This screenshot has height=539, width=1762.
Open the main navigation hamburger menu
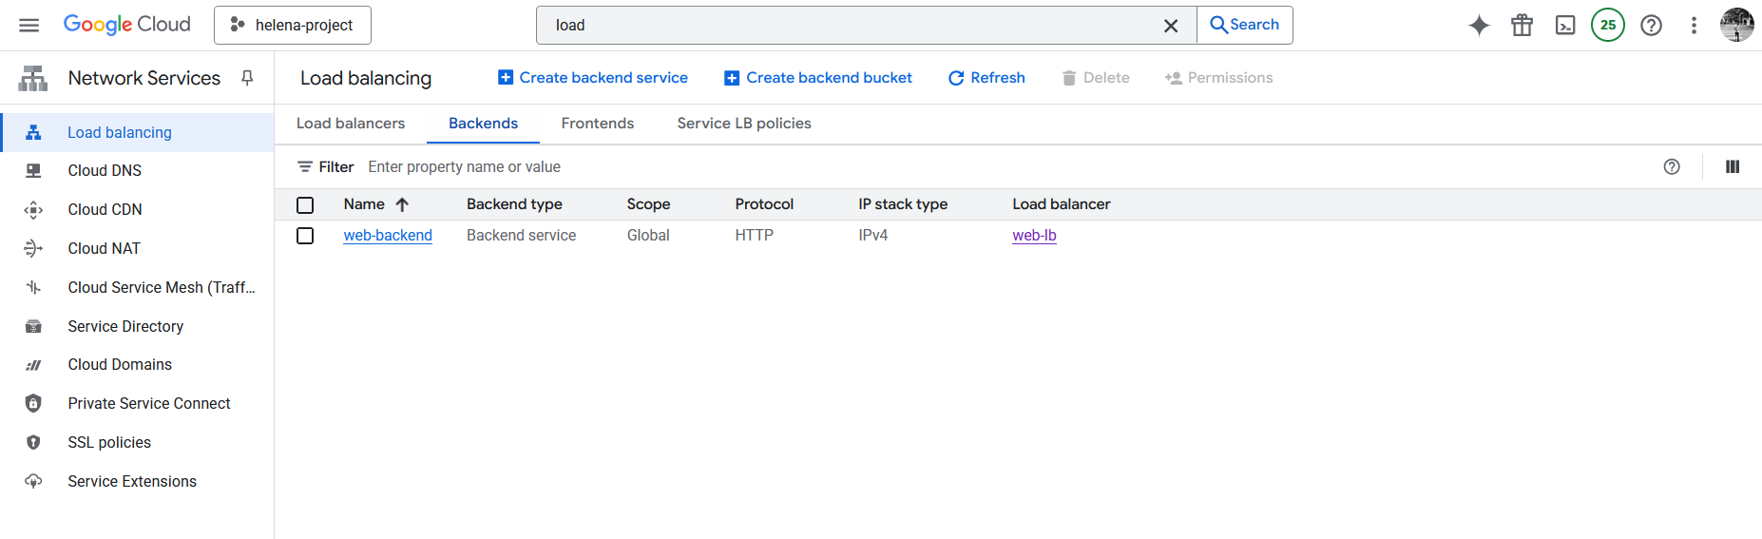click(29, 25)
